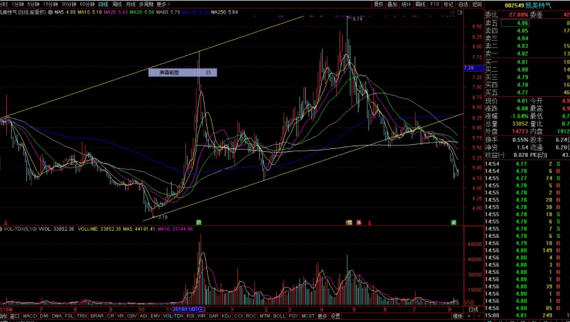Select the ROC indicator tab
Image resolution: width=570 pixels, height=322 pixels.
[251, 316]
